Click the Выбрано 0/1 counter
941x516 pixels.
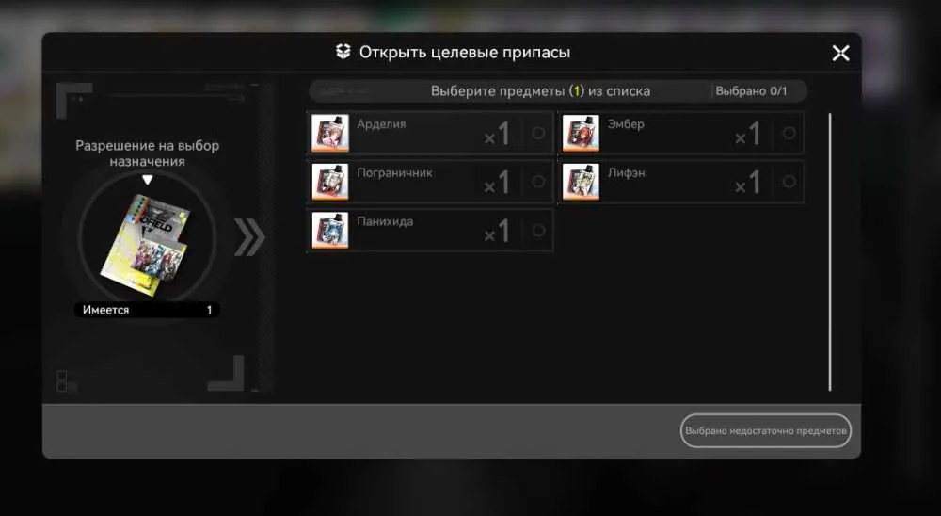coord(751,91)
